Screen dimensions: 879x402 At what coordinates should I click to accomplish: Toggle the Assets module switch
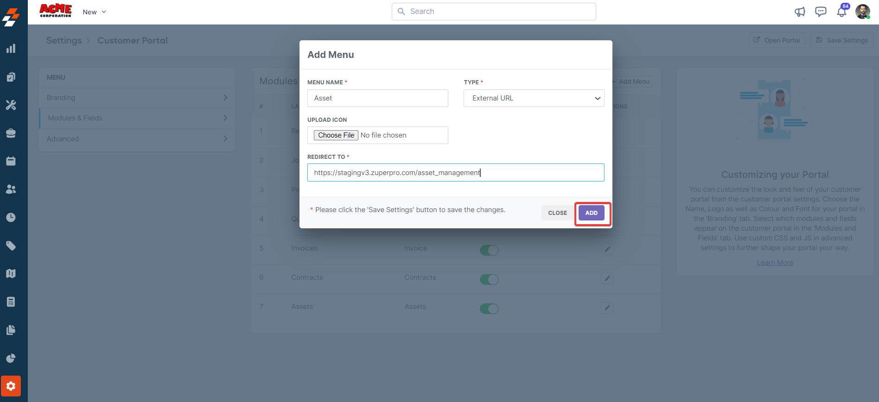[x=489, y=308]
